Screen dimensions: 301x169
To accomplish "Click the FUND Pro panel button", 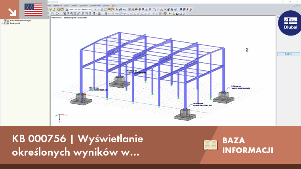I will [288, 54].
